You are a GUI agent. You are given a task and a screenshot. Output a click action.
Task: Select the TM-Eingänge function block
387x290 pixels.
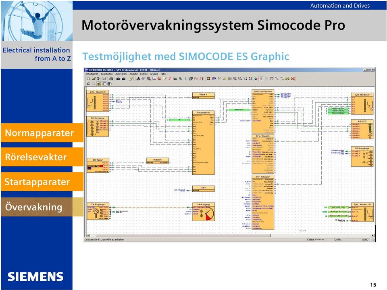(98, 211)
